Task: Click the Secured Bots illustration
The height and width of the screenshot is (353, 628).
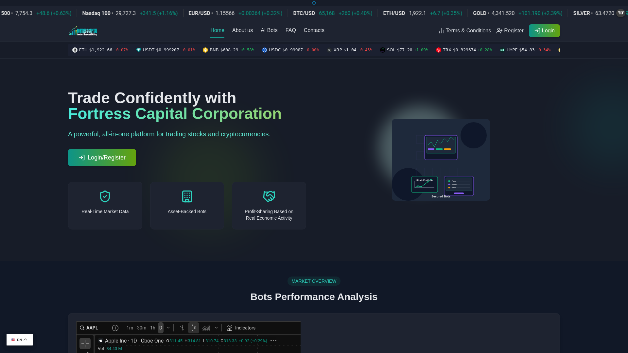Action: [x=441, y=160]
